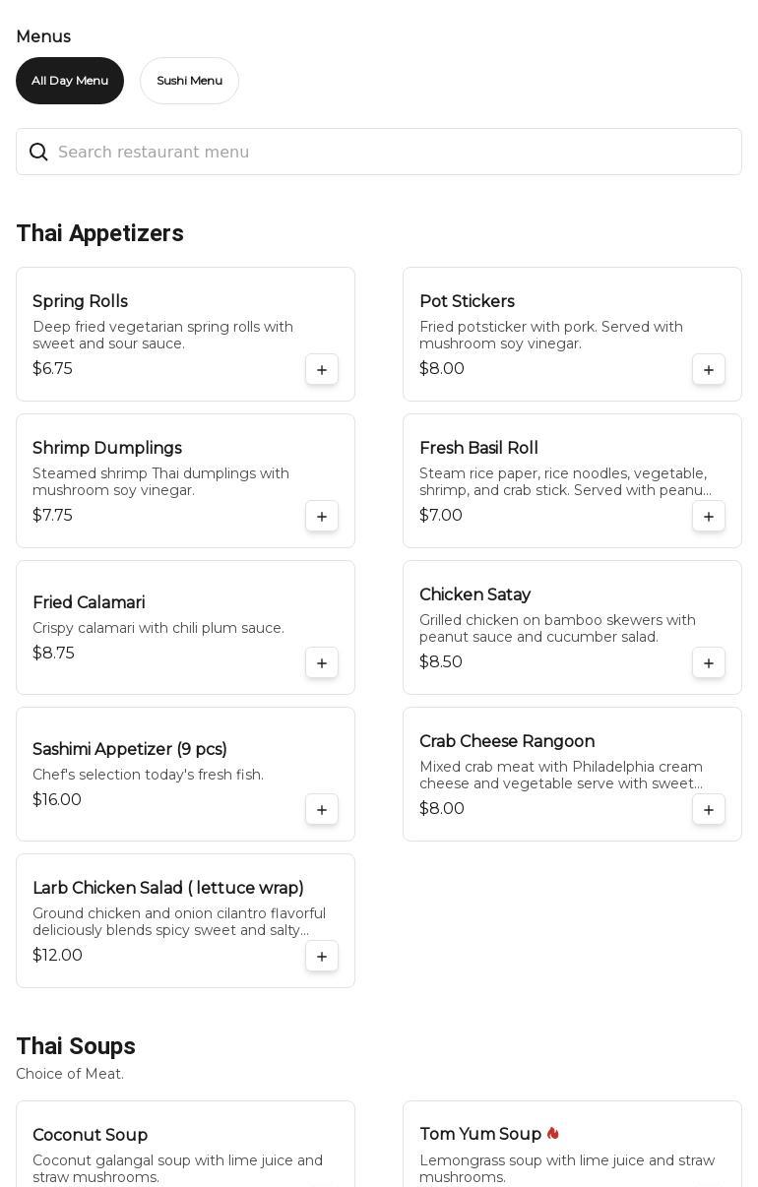Open the Coconut Soup item card
Viewport: 758px width, 1187px height.
[185, 1144]
